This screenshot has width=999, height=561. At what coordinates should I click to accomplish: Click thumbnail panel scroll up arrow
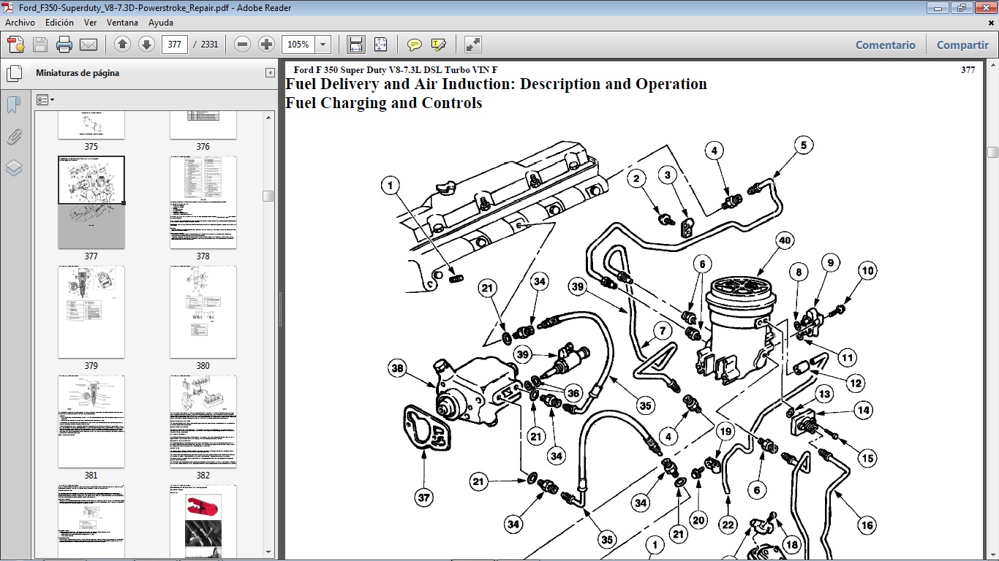pos(268,118)
